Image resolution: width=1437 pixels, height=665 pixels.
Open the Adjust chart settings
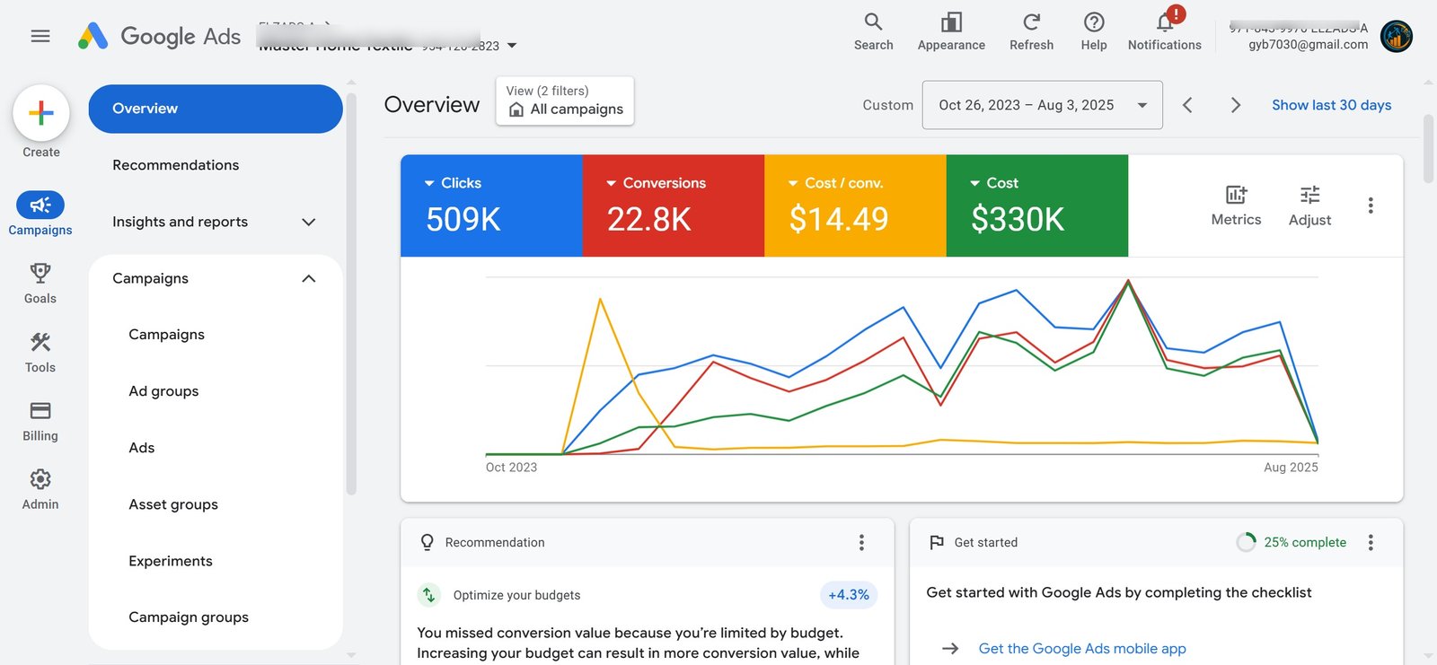pyautogui.click(x=1309, y=206)
